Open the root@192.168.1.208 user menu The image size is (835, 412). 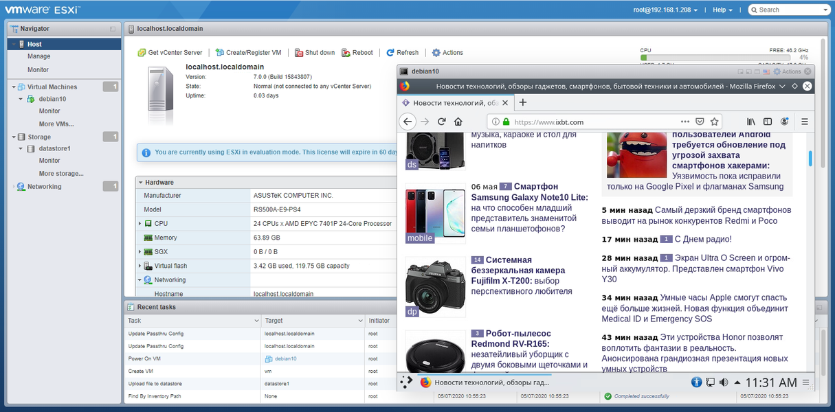tap(665, 10)
